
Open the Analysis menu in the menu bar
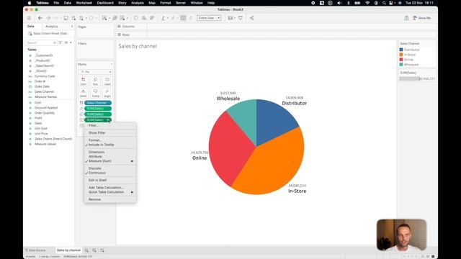point(138,3)
